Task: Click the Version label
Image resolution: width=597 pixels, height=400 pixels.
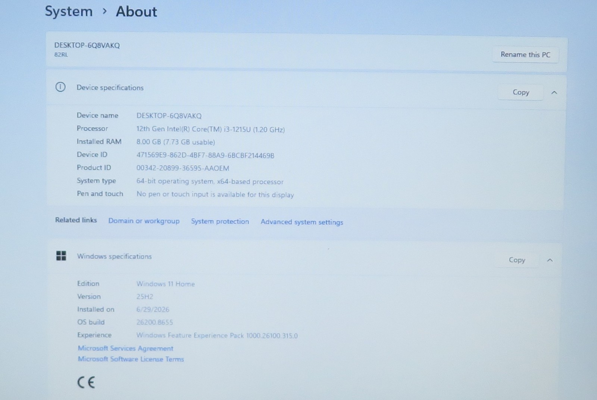Action: (x=89, y=296)
